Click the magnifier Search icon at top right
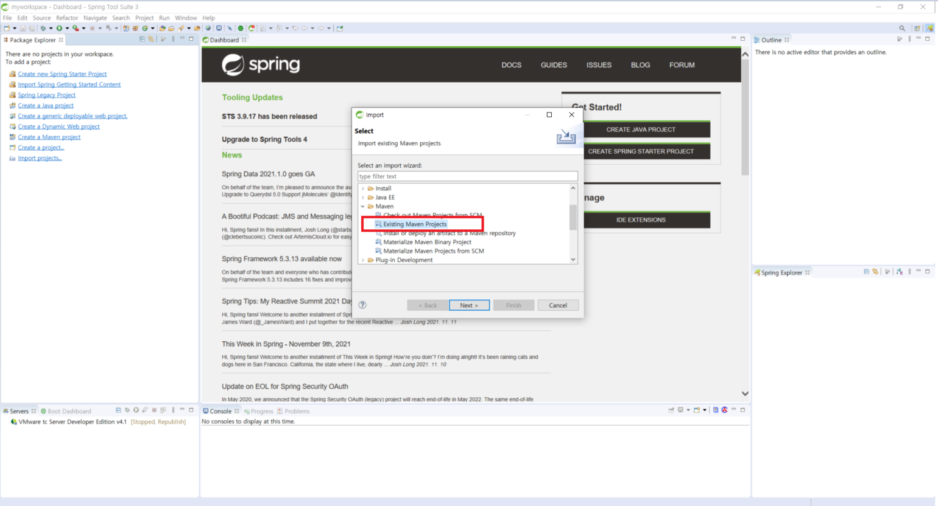This screenshot has height=506, width=938. click(902, 28)
